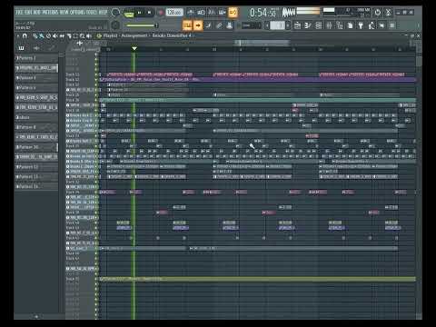The image size is (436, 327).
Task: Click the Playlist vertical scrollbar
Action: tap(419, 61)
